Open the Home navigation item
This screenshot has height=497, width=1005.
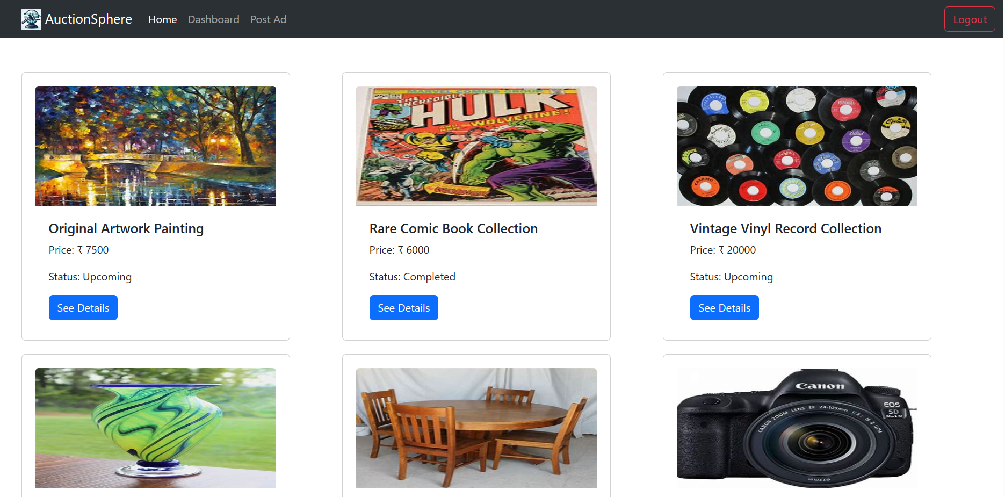(162, 19)
